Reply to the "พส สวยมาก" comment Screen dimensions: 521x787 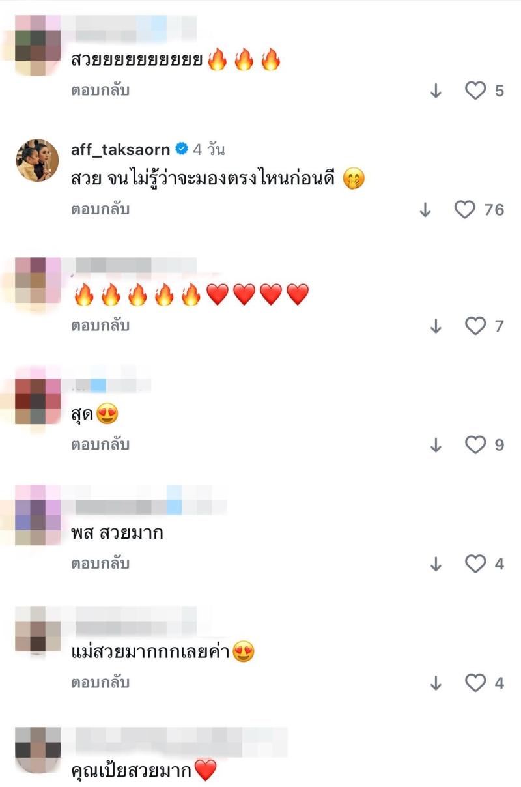(100, 563)
